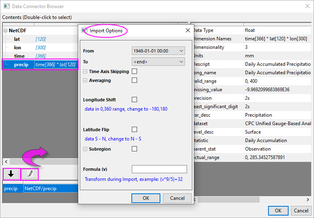Click Cancel in Data Connector Browser
The width and height of the screenshot is (314, 218).
pos(301,210)
